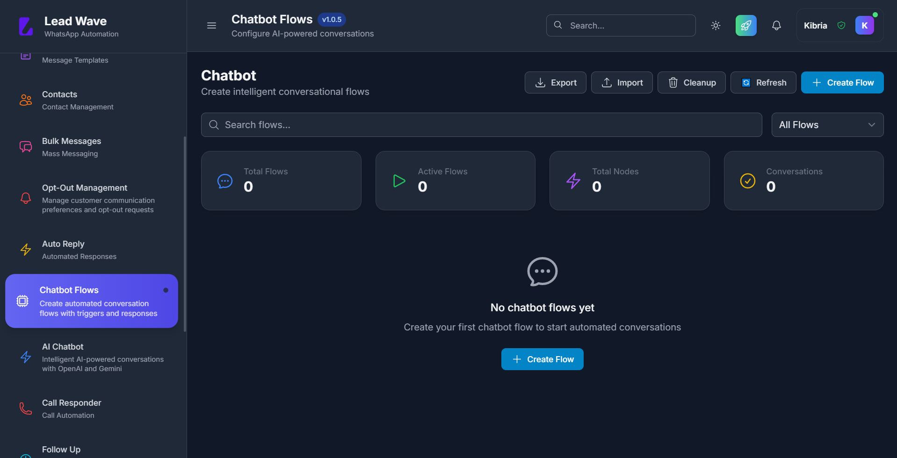Click the Export button
This screenshot has width=897, height=458.
point(555,83)
